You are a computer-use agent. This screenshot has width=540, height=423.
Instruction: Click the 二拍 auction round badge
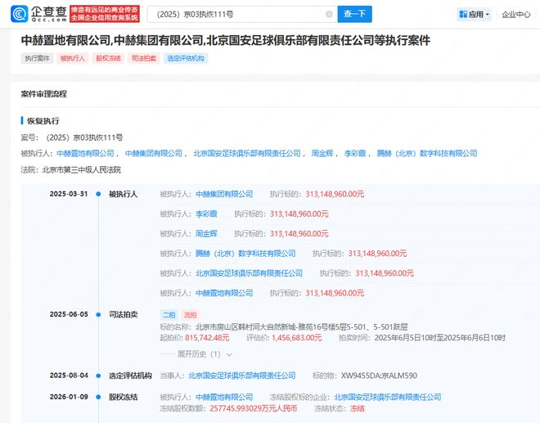[169, 314]
